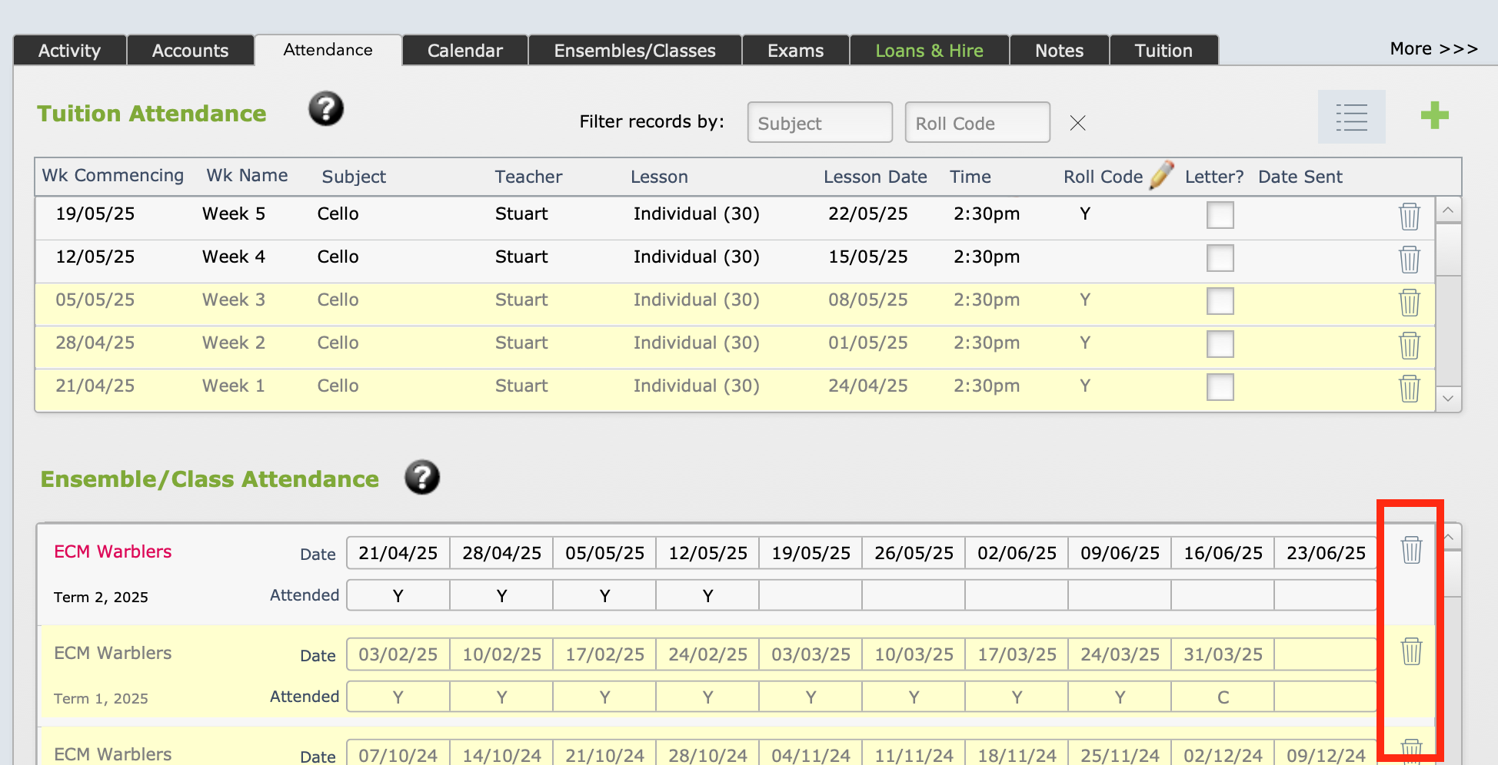The image size is (1498, 765).
Task: Edit Roll Code with pencil icon
Action: [1161, 175]
